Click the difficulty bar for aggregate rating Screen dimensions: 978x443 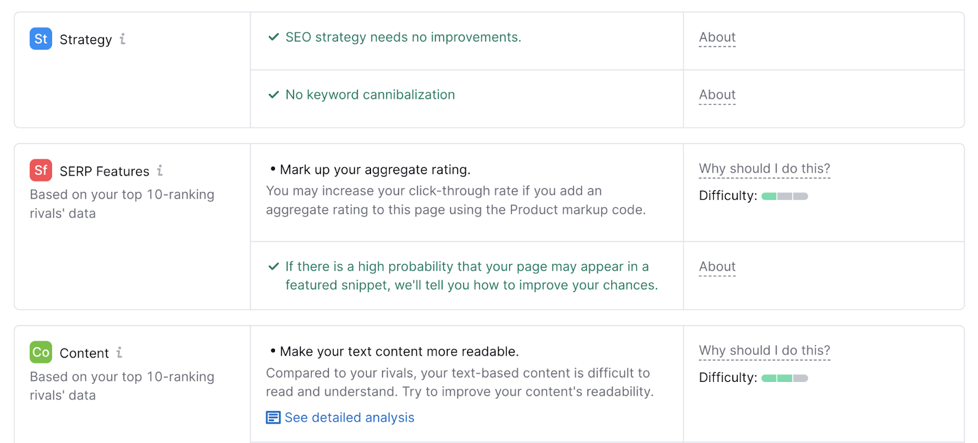point(784,196)
